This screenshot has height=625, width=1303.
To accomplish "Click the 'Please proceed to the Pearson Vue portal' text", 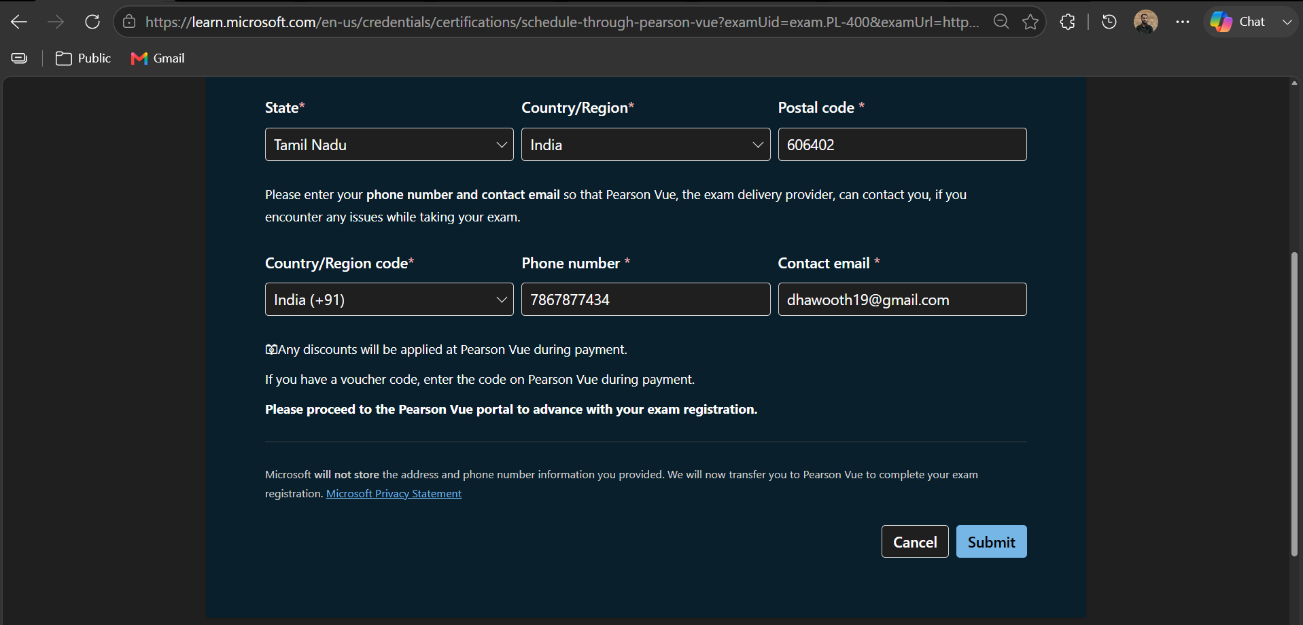I will [x=511, y=410].
